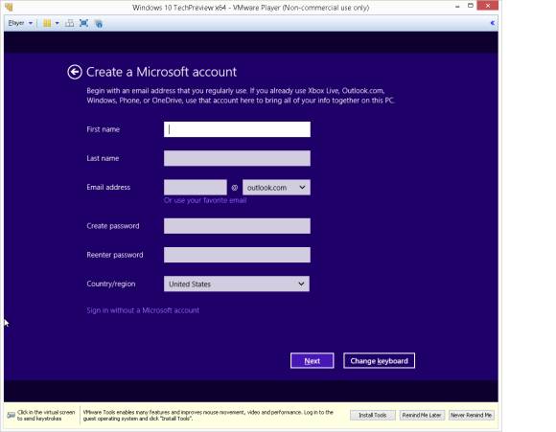Click the Unity mode toolbar icon

click(99, 24)
